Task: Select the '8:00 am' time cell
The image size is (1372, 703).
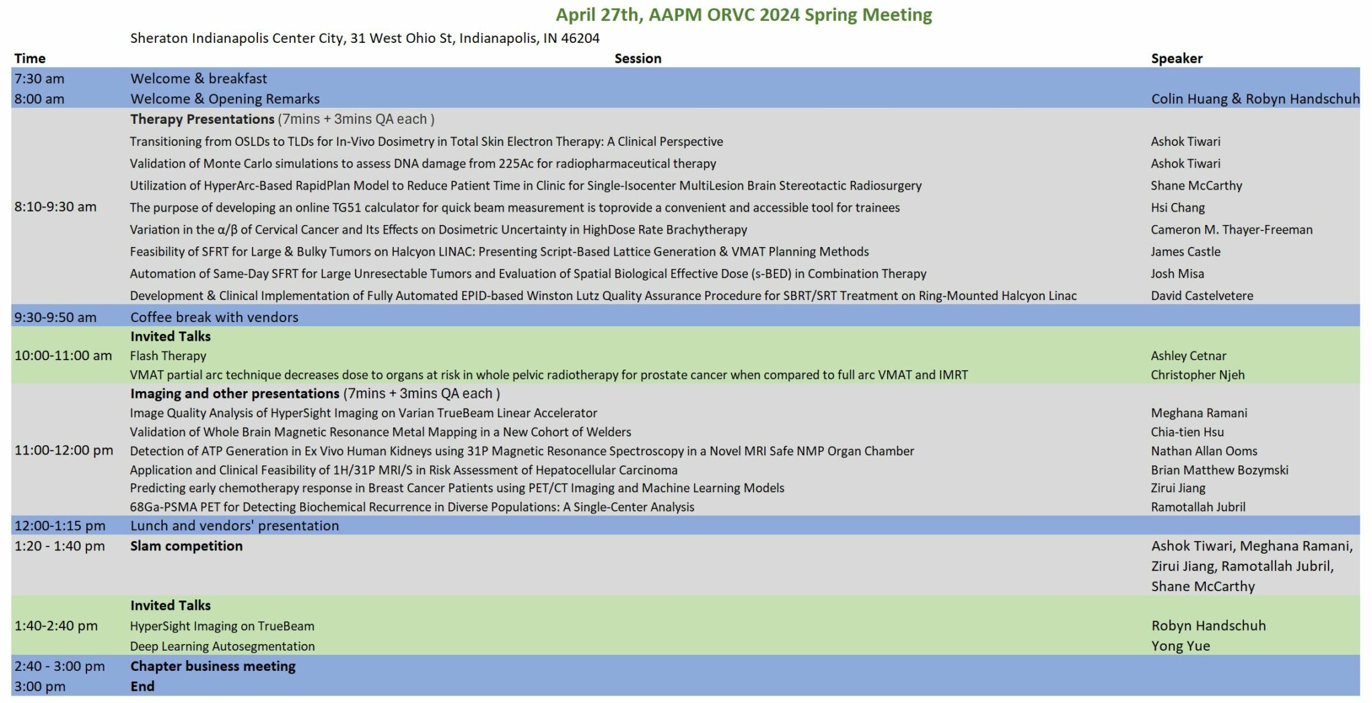Action: (40, 99)
